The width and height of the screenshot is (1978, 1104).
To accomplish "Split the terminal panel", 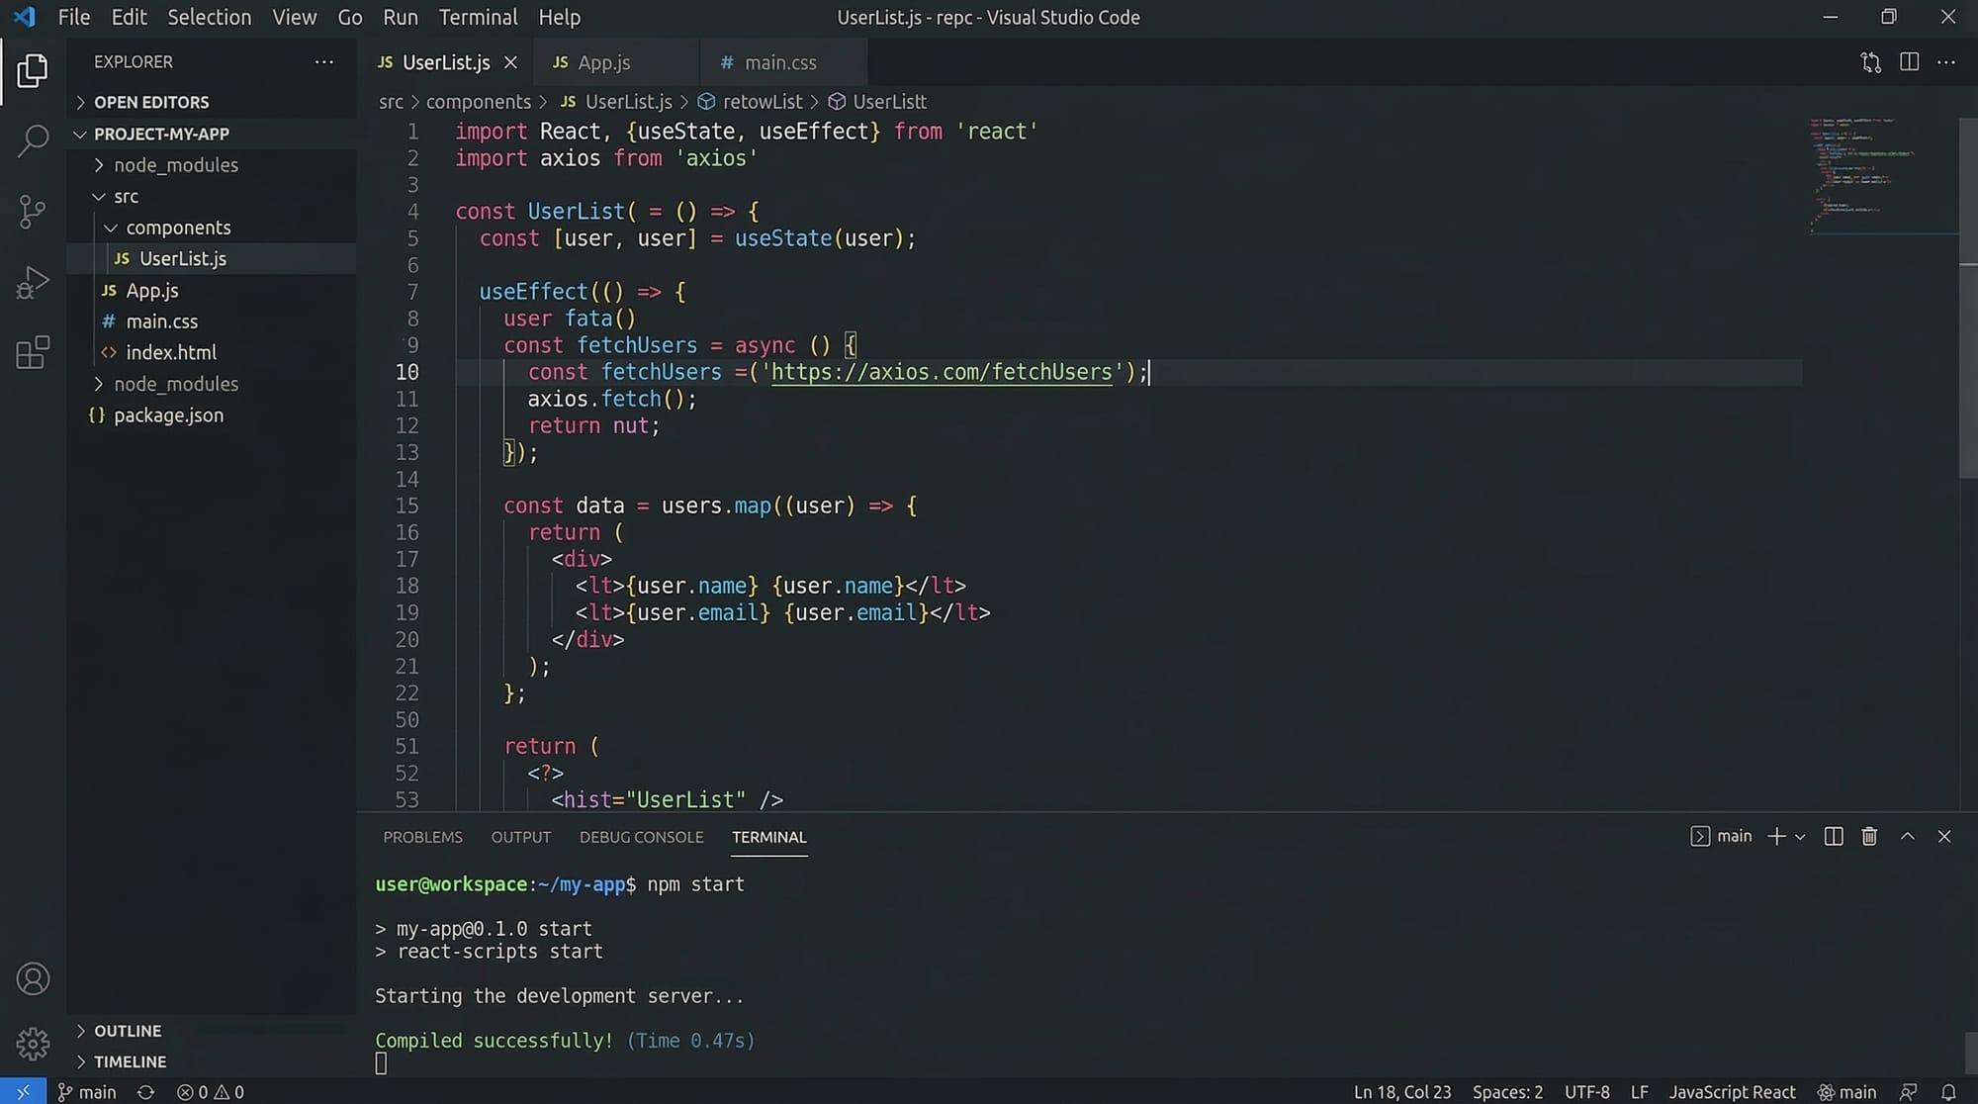I will coord(1834,837).
